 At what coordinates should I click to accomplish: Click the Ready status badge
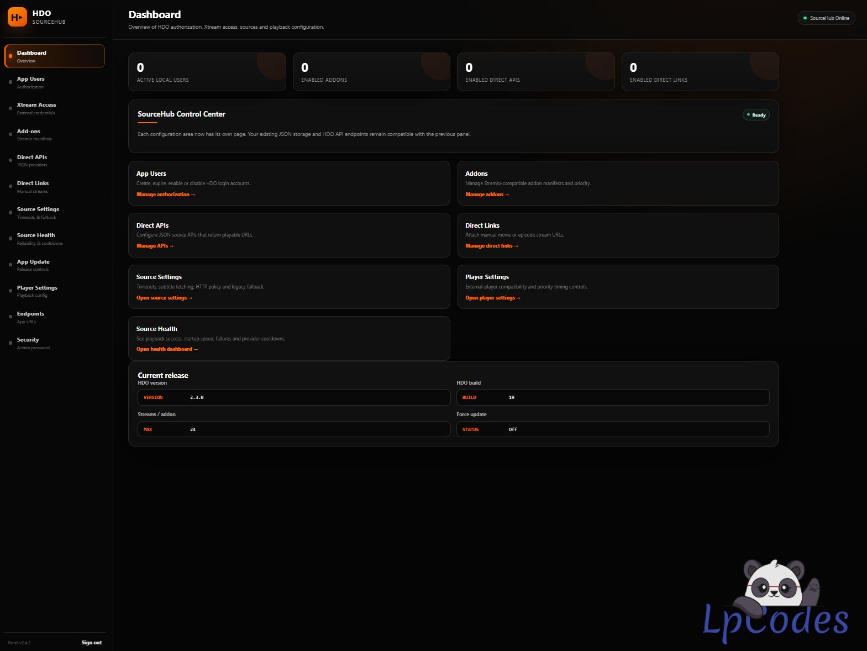tap(756, 115)
